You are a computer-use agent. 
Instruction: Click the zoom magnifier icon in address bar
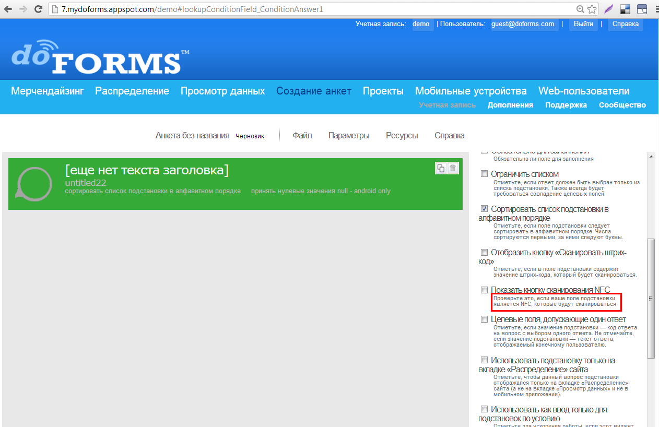pyautogui.click(x=580, y=9)
